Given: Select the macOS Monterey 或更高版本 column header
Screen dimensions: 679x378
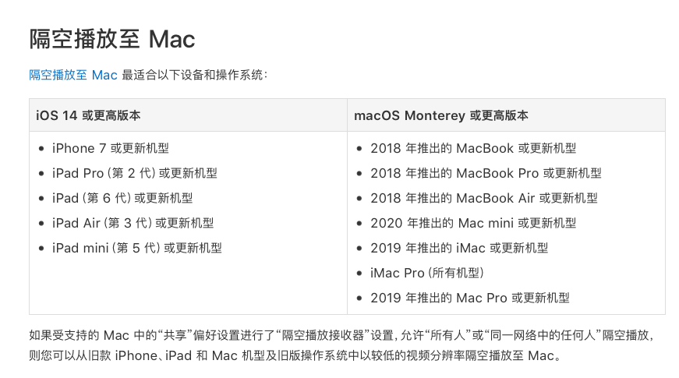Looking at the screenshot, I should (440, 115).
